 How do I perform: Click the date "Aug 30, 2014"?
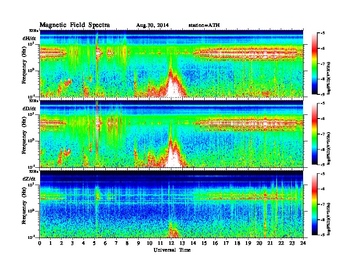pos(152,25)
